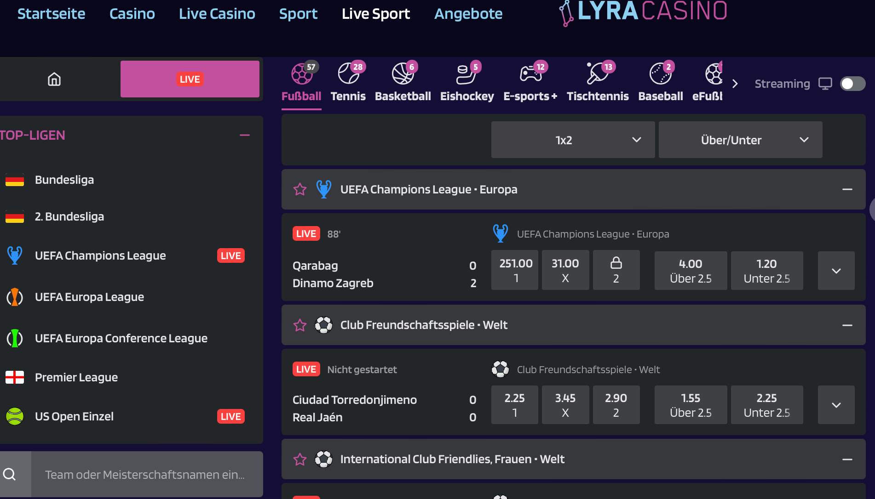The height and width of the screenshot is (499, 875).
Task: Select the Eishockey sport icon
Action: coord(466,74)
